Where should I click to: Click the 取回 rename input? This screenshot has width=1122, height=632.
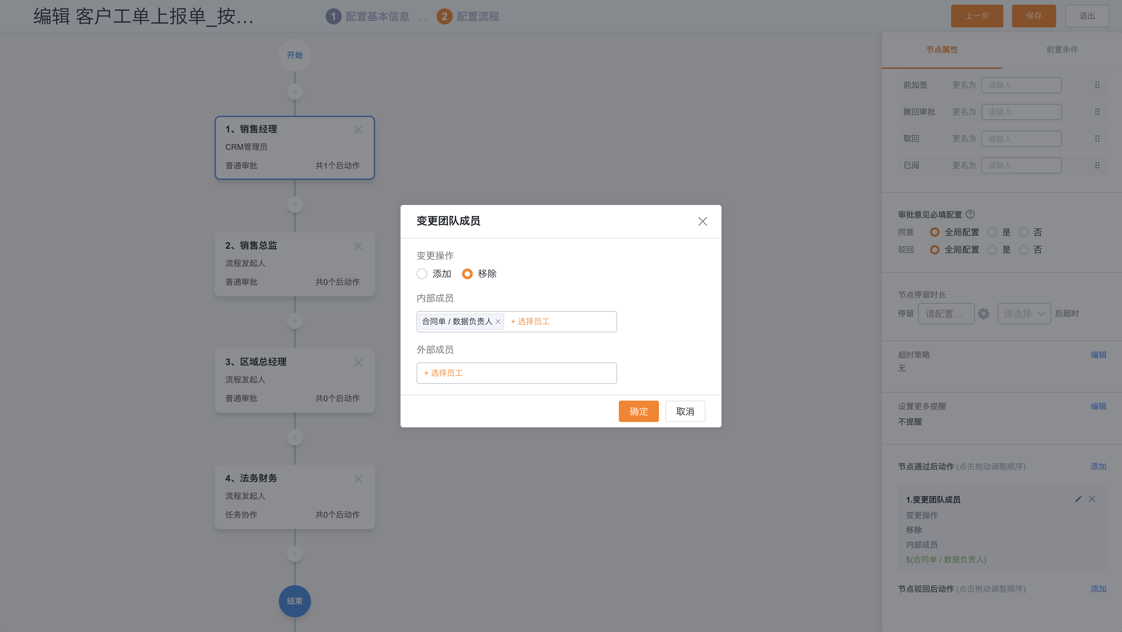pyautogui.click(x=1021, y=138)
